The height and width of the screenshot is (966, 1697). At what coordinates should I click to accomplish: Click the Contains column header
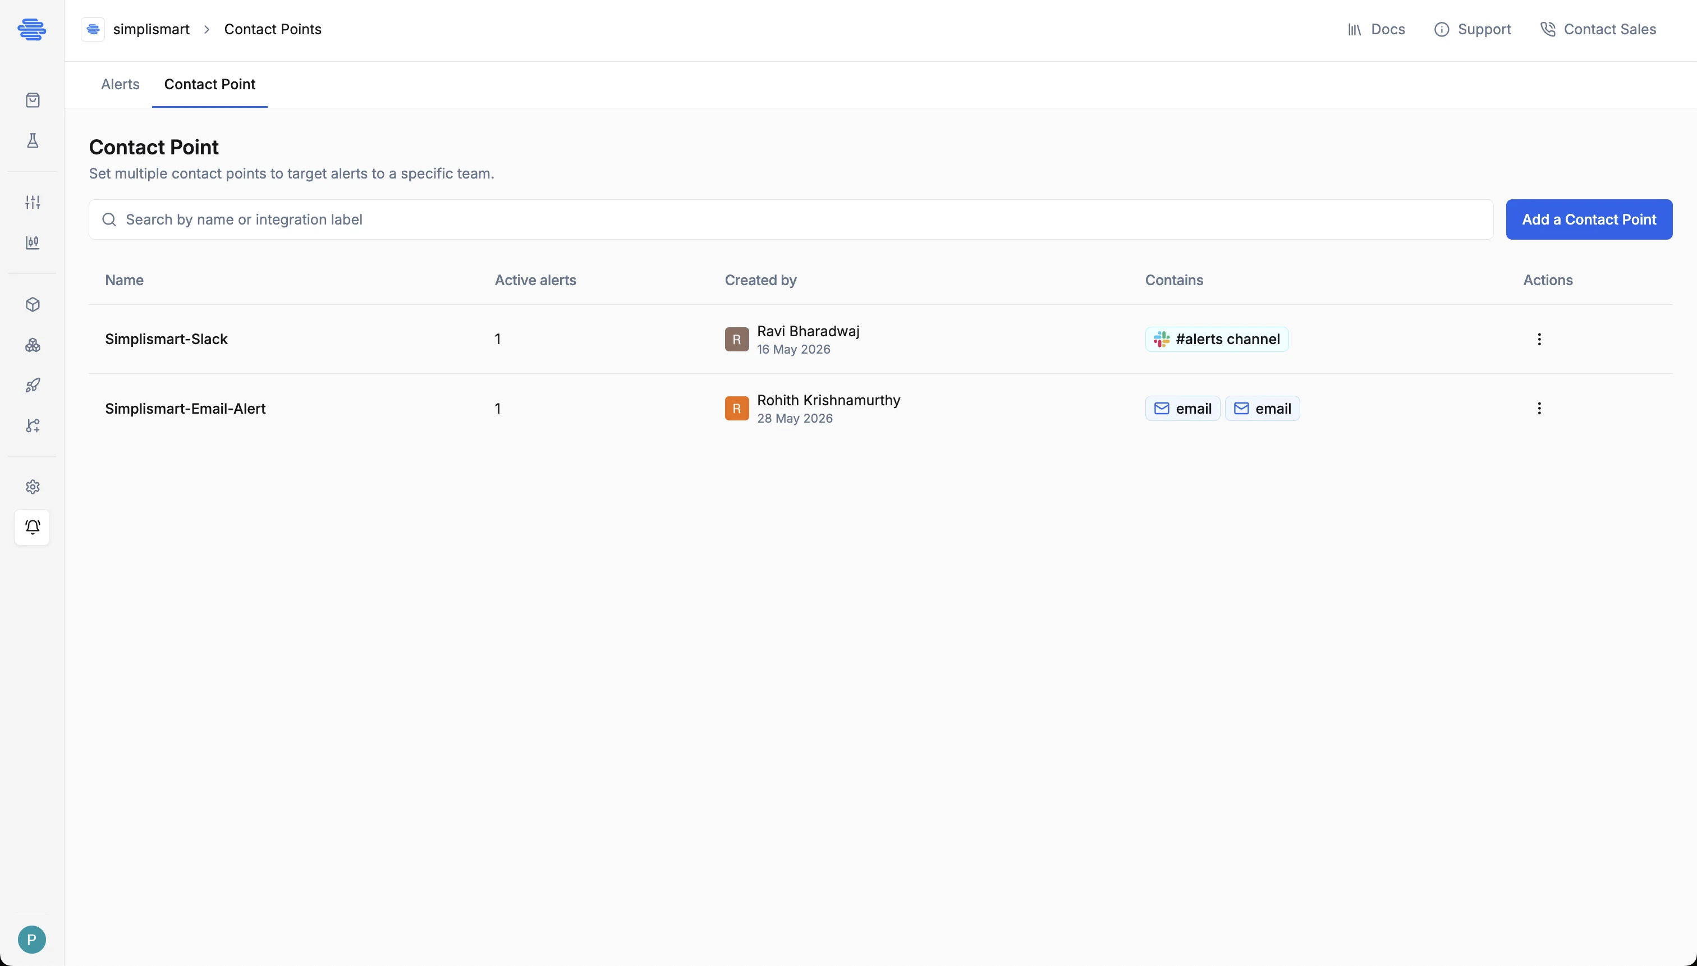coord(1174,280)
